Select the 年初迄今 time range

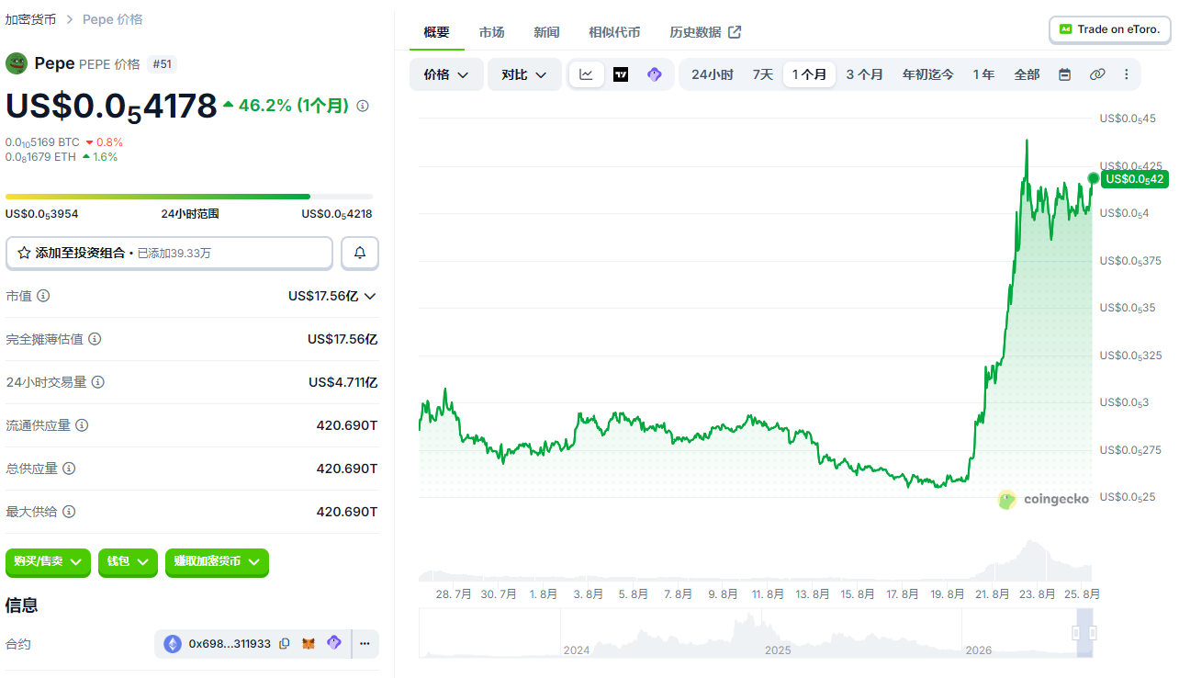928,74
